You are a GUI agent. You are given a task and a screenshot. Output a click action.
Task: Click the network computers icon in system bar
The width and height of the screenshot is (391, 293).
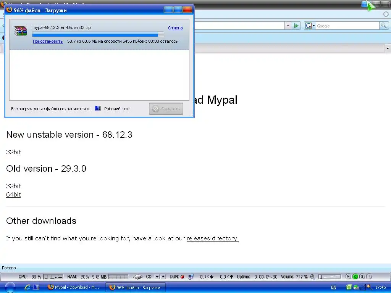tap(191, 277)
